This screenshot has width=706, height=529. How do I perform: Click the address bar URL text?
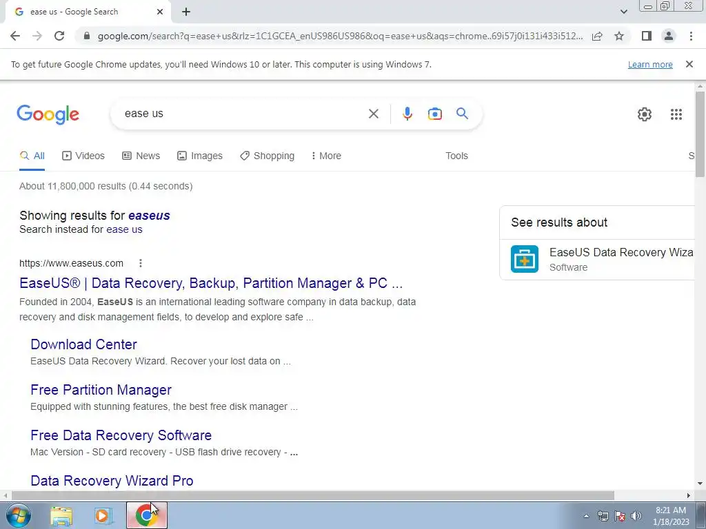[x=340, y=36]
